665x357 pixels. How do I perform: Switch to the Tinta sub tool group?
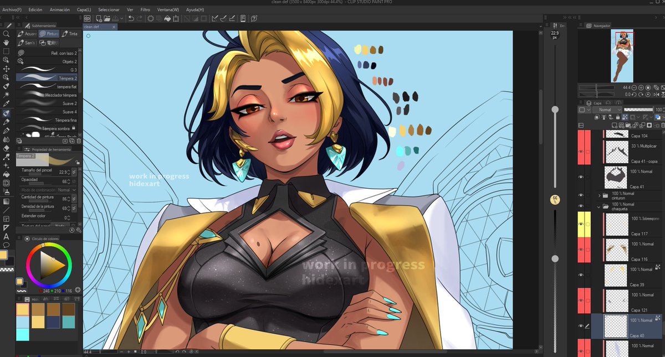coord(70,34)
